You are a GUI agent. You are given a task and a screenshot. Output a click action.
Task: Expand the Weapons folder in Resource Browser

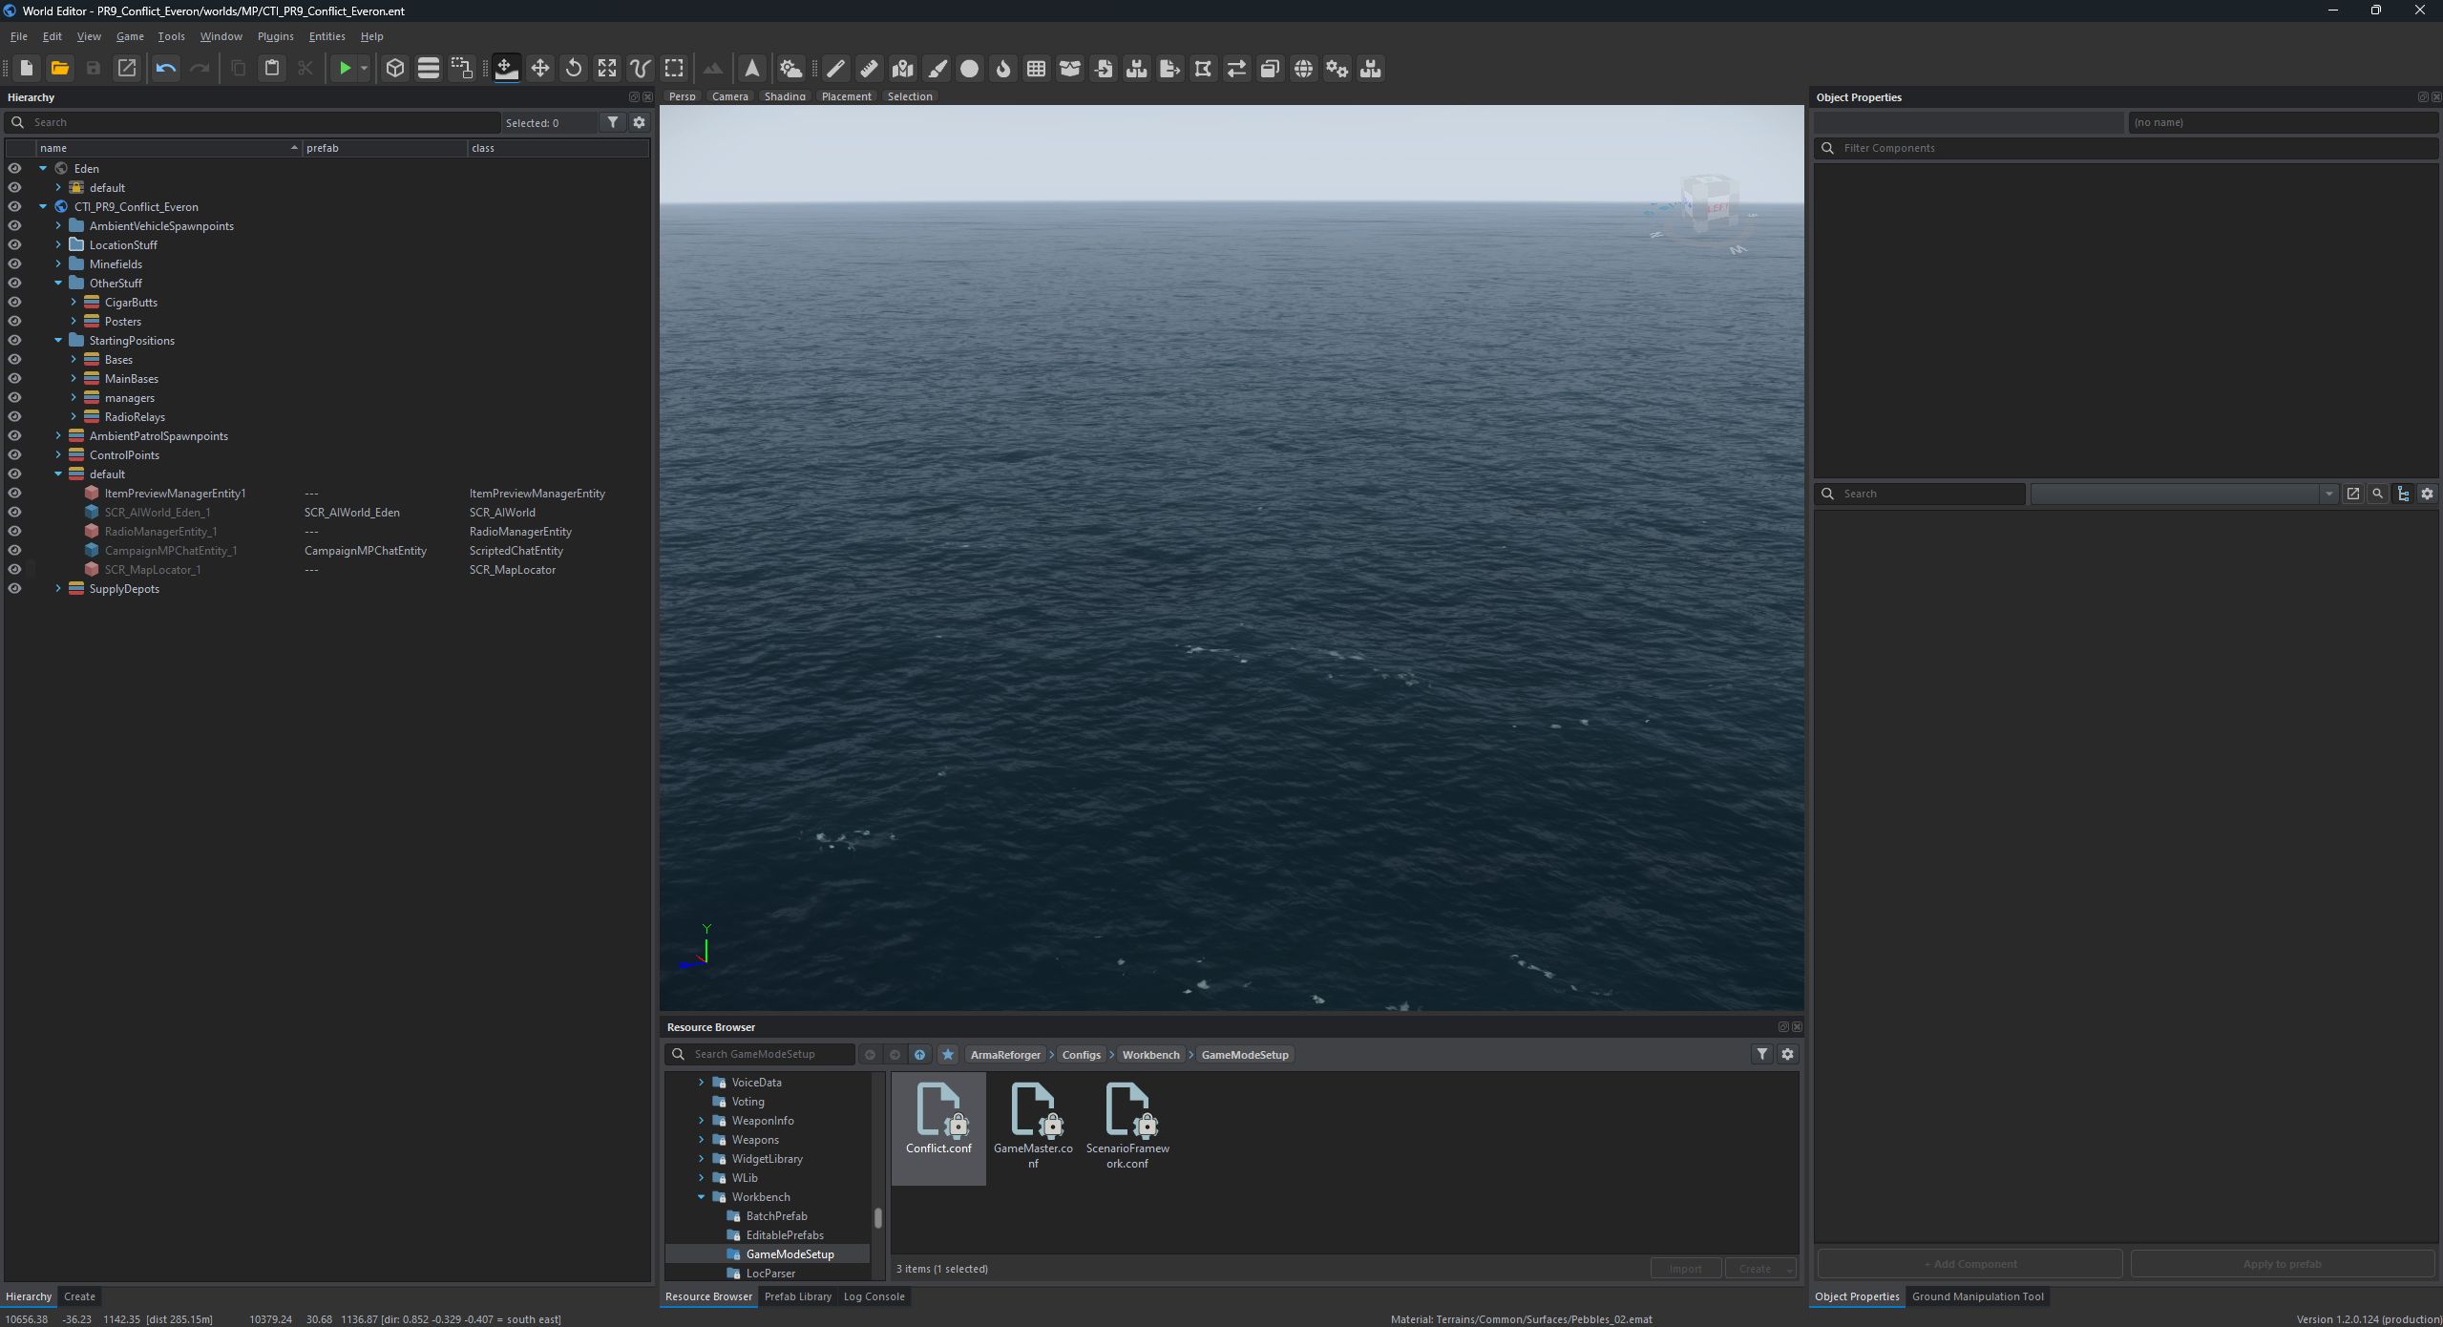pyautogui.click(x=701, y=1140)
